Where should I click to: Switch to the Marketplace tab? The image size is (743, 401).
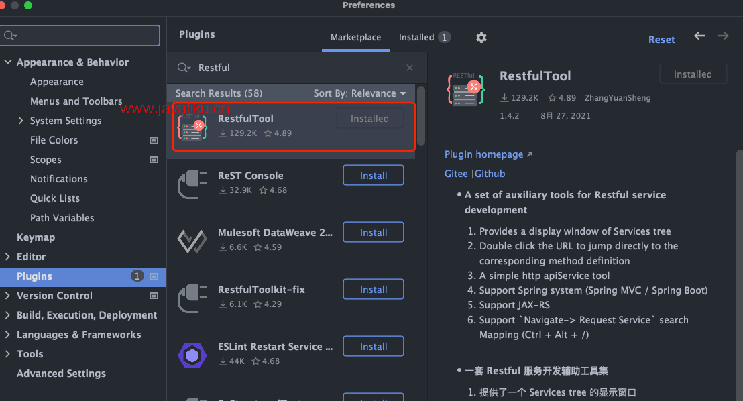[356, 37]
